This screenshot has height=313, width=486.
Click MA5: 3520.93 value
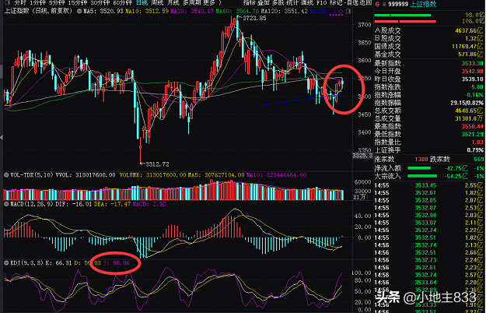click(x=103, y=11)
